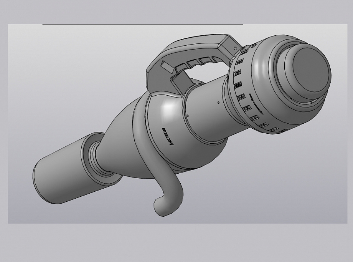Click the small dot hole near the slotted ring
Viewport: 353px width, 262px height.
pos(218,103)
